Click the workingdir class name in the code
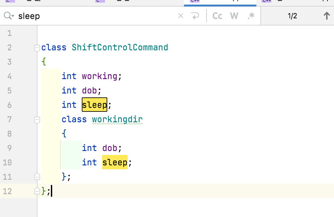The image size is (334, 217). click(117, 119)
